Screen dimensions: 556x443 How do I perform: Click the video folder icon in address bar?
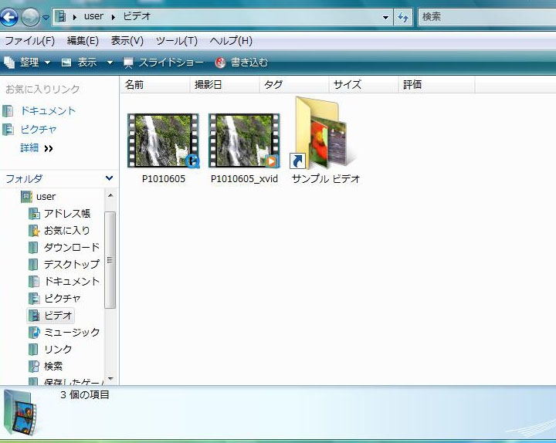coord(61,16)
